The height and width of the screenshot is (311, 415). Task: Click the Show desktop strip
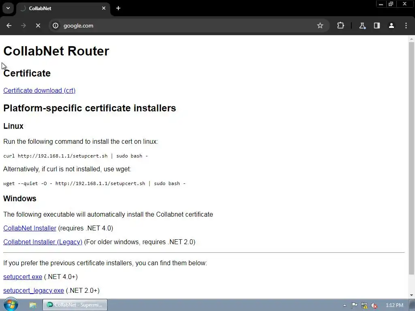tap(412, 305)
